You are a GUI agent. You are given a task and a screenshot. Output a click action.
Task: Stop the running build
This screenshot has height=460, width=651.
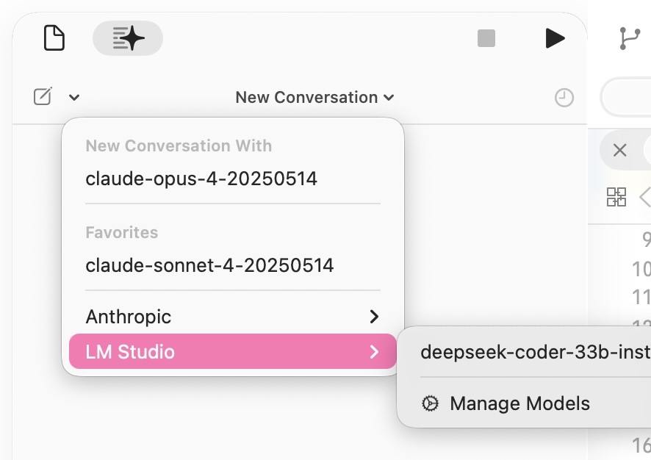coord(486,38)
